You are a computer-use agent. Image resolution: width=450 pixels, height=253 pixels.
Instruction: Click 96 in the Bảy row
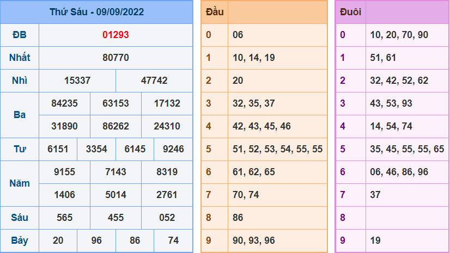tap(96, 240)
